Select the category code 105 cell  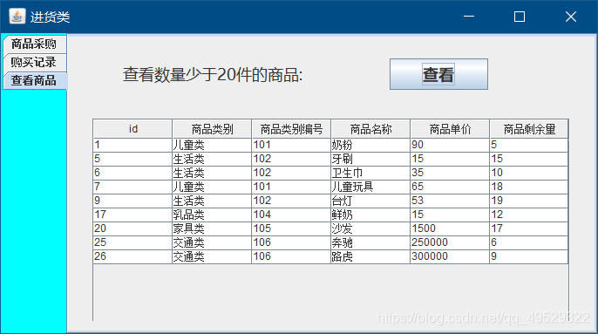291,228
